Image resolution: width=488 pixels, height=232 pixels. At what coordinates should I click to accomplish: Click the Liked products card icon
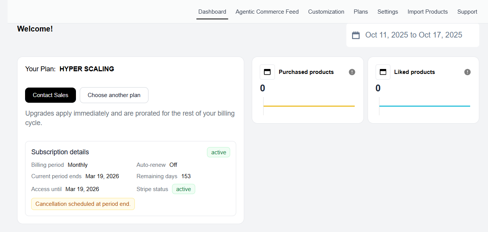pos(383,72)
